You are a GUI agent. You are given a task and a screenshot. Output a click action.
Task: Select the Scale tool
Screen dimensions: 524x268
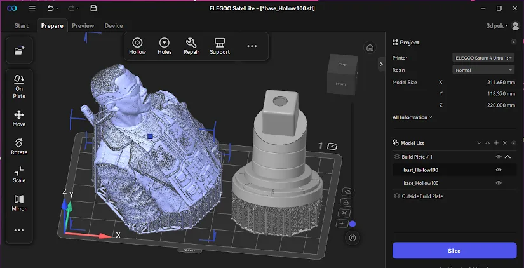[19, 175]
